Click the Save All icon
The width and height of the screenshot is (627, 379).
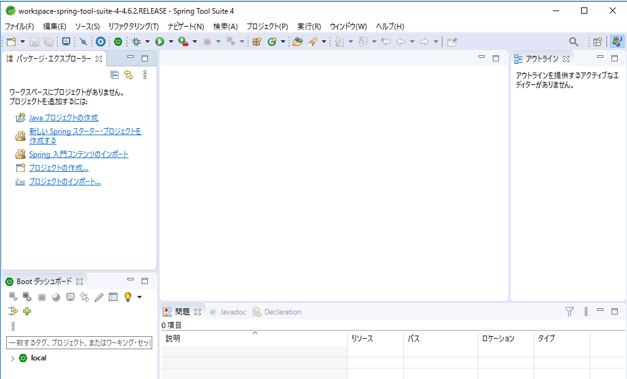(49, 42)
